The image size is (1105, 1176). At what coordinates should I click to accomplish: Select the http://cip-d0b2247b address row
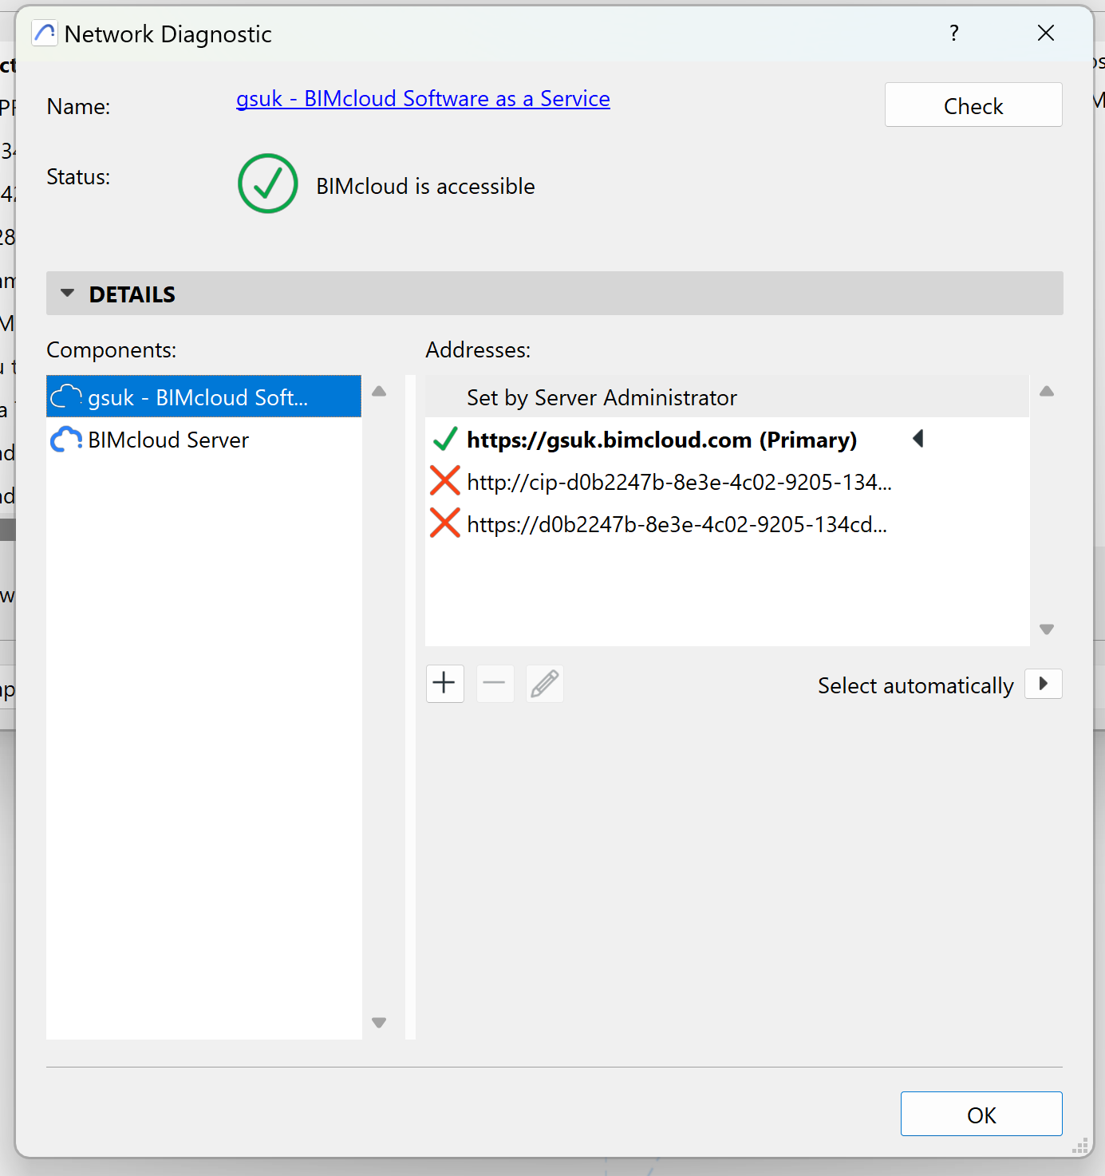point(727,482)
